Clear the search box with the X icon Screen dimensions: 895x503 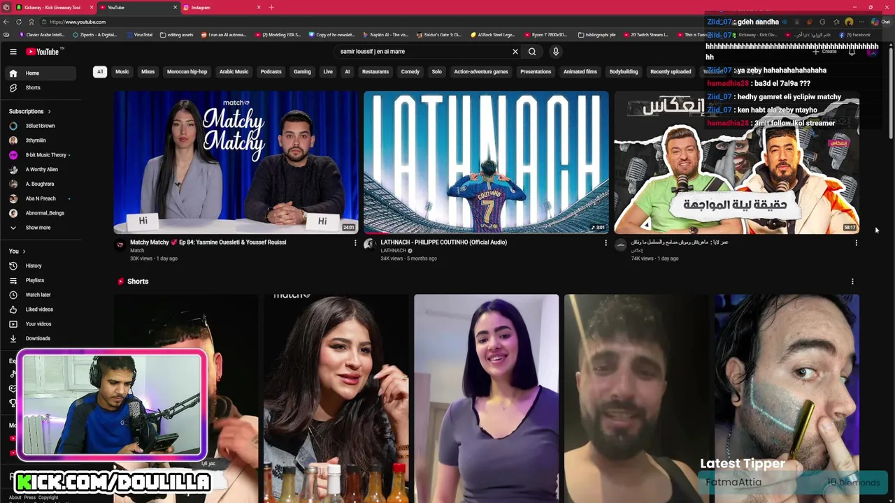[515, 51]
